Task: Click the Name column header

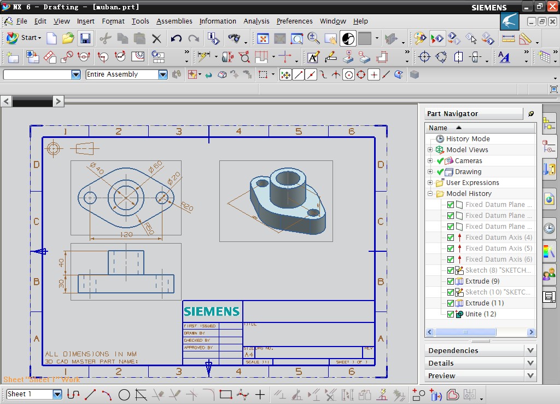Action: pyautogui.click(x=438, y=128)
